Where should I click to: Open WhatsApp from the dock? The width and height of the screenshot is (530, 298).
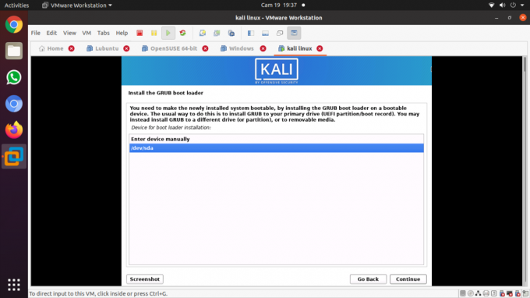click(x=14, y=77)
